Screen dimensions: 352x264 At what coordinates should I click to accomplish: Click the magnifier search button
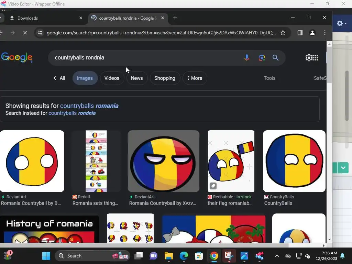point(275,58)
